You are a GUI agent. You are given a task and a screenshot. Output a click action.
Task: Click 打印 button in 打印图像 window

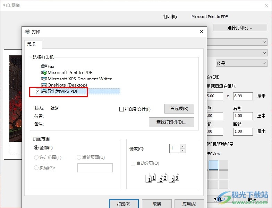point(218,199)
